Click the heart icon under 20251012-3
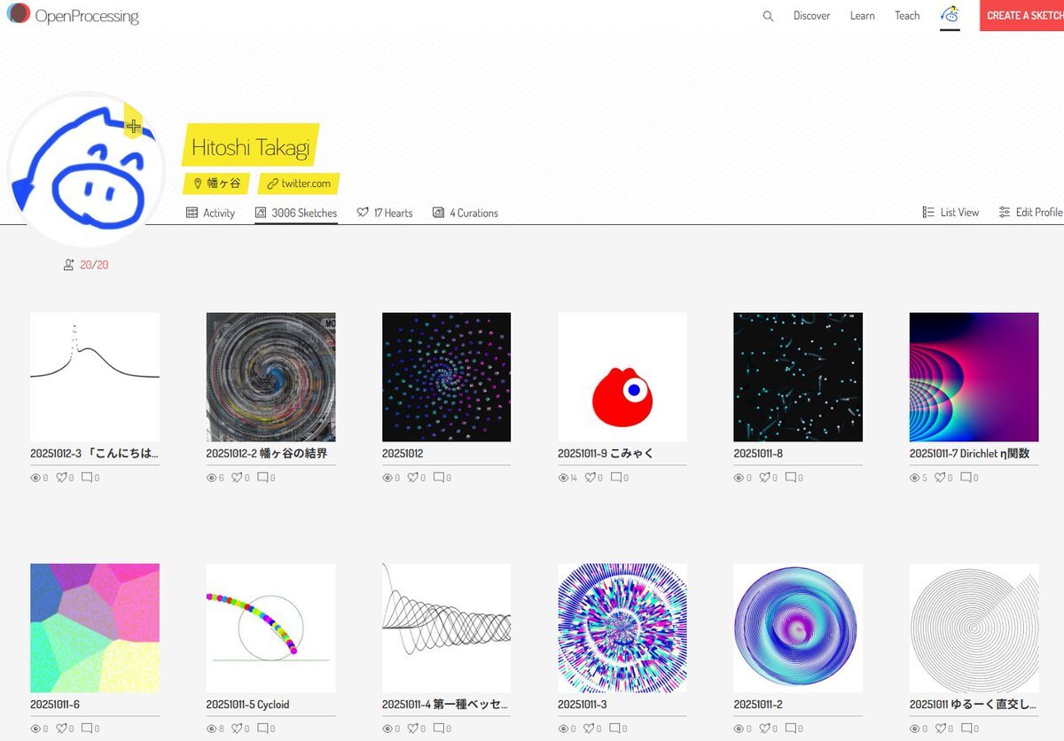The height and width of the screenshot is (741, 1064). [62, 478]
